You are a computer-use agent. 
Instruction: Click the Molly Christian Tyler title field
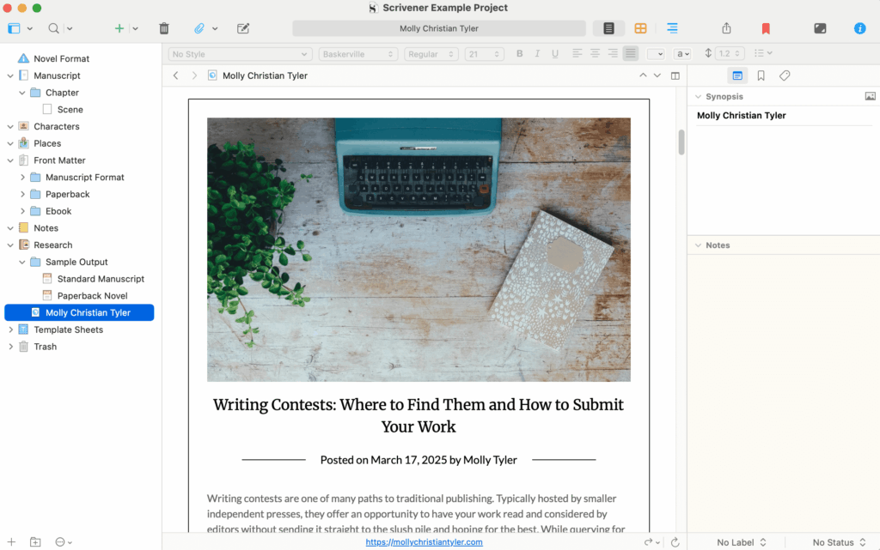(x=439, y=28)
